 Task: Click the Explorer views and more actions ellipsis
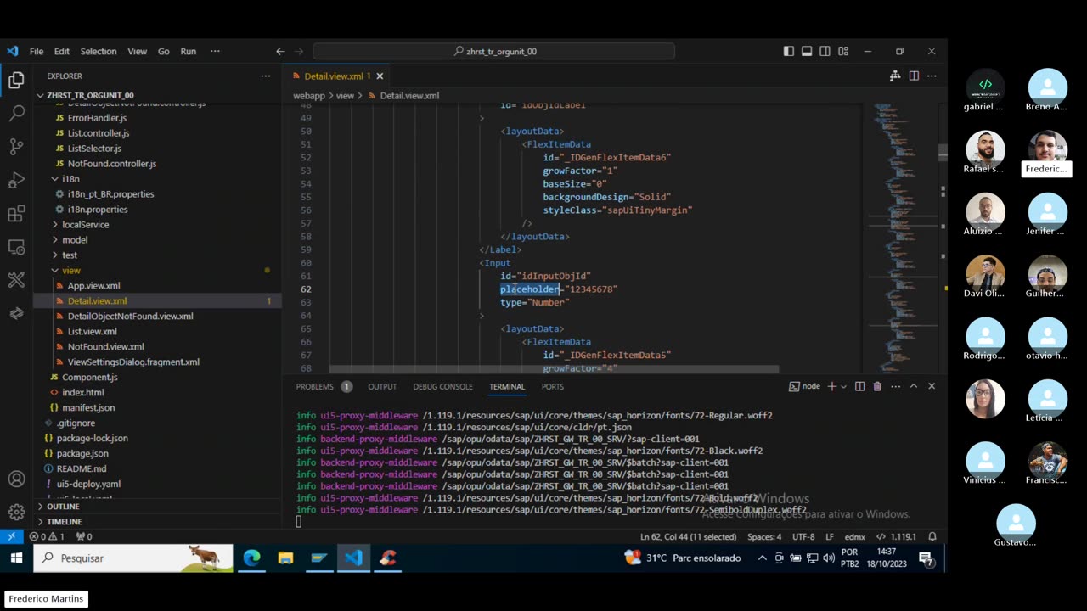point(266,76)
